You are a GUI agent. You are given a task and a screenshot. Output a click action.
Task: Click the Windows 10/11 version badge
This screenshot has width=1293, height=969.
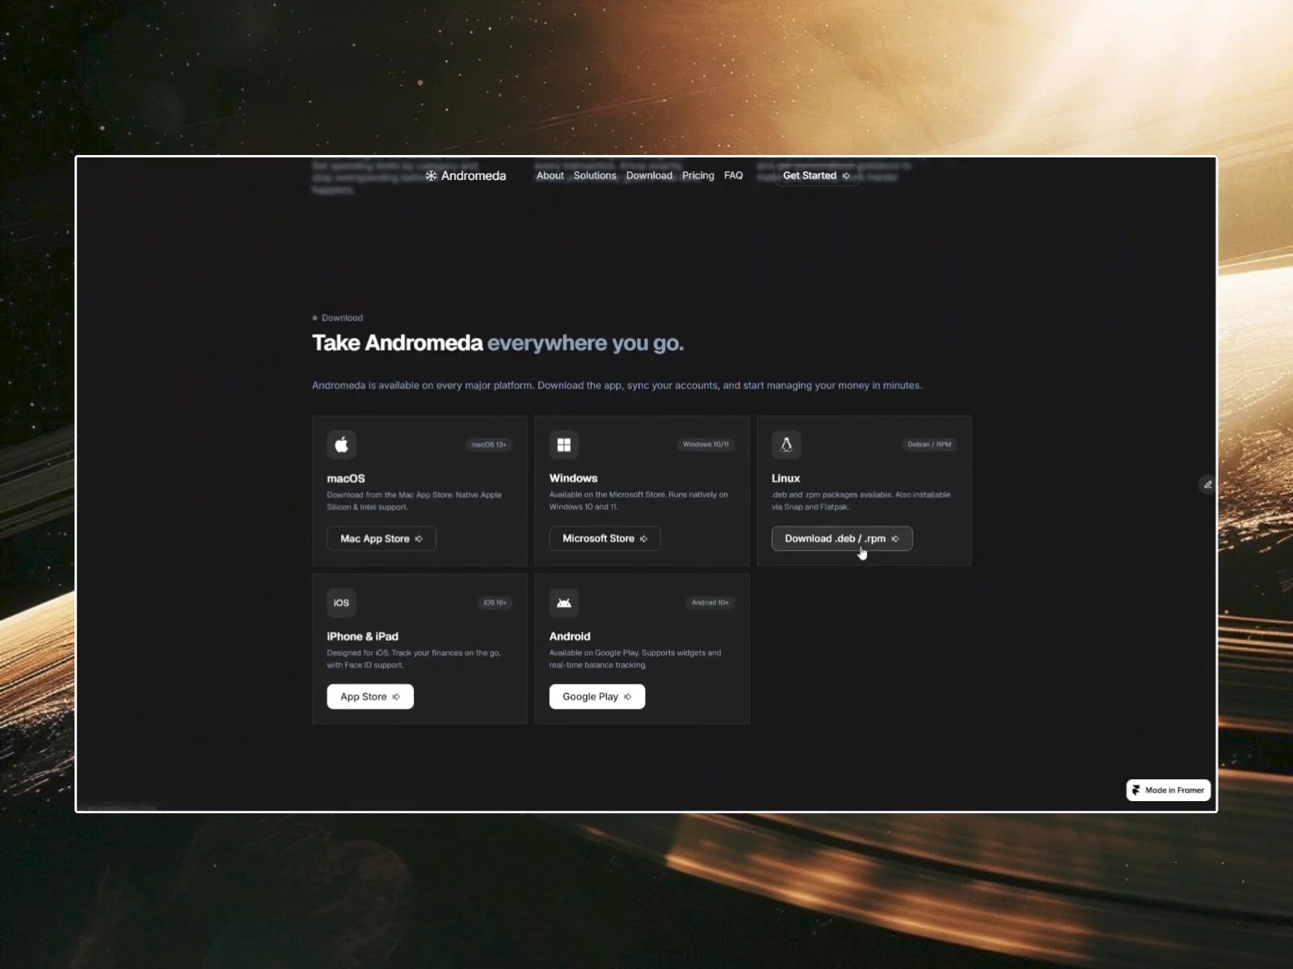pyautogui.click(x=705, y=445)
